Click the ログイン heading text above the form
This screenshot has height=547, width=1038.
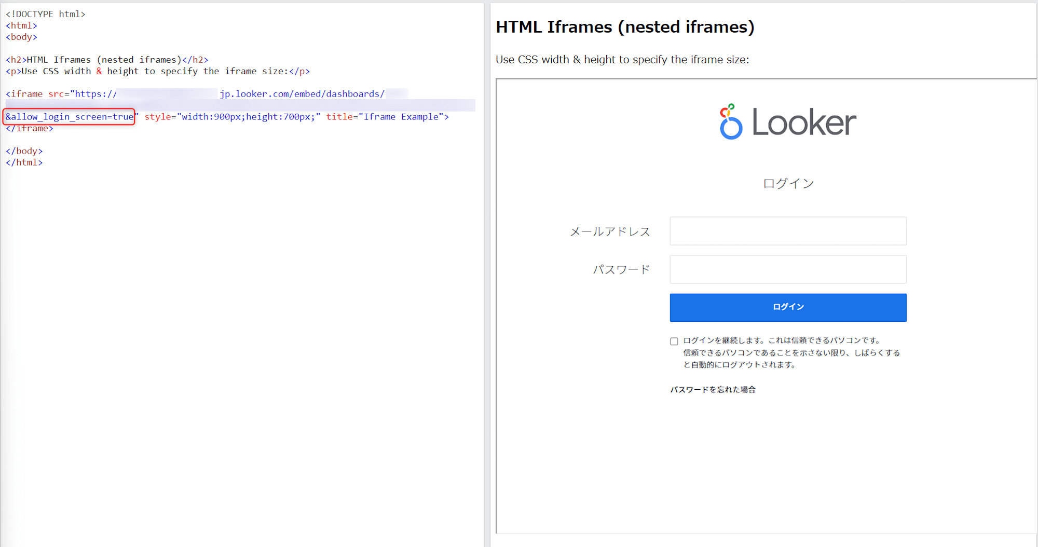point(788,183)
